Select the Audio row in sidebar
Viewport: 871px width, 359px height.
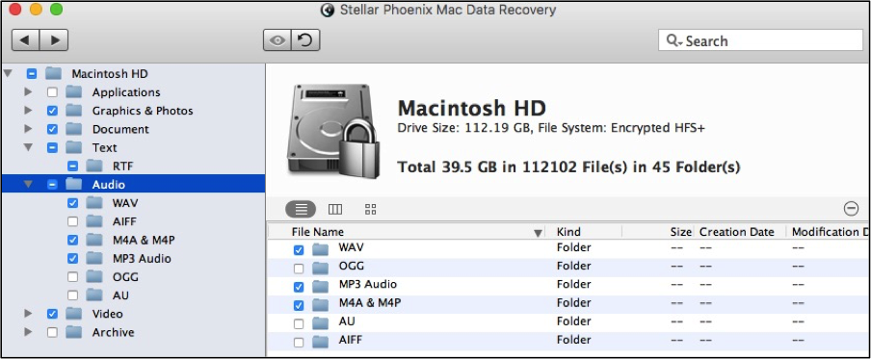point(133,184)
